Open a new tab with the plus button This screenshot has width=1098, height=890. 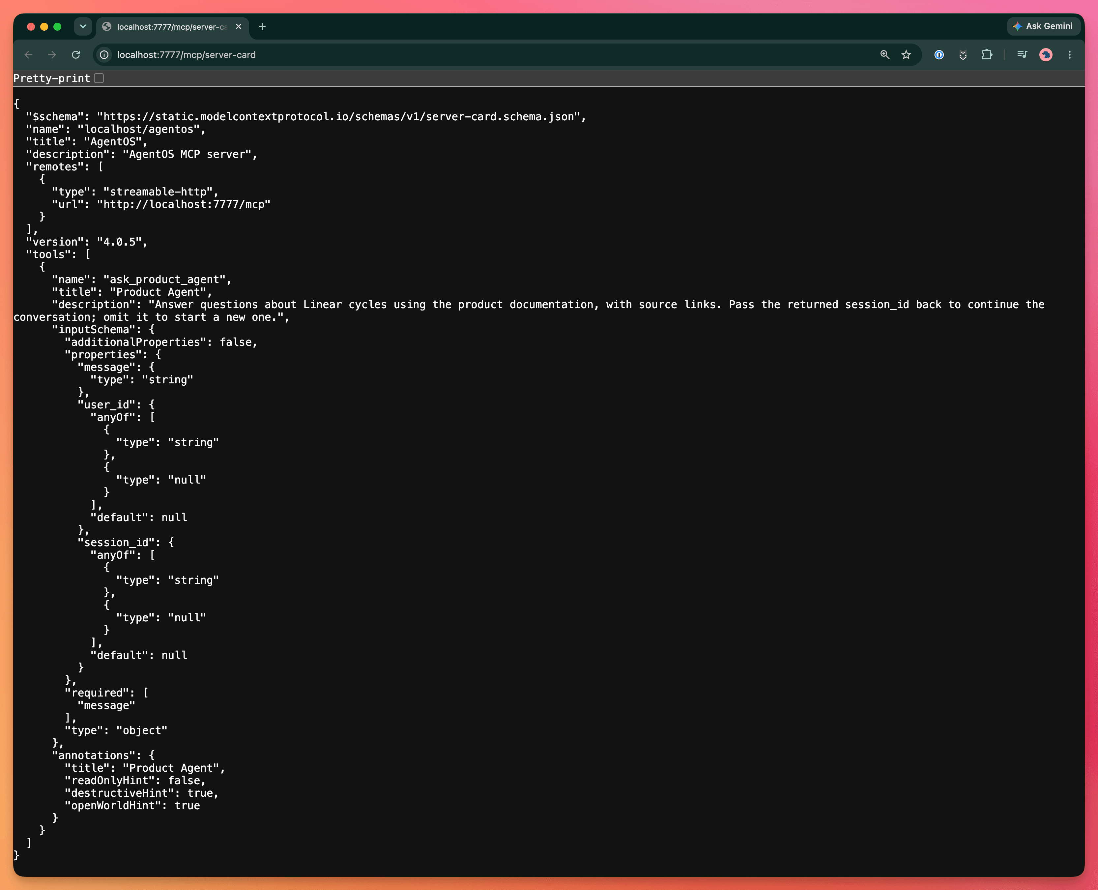[262, 27]
